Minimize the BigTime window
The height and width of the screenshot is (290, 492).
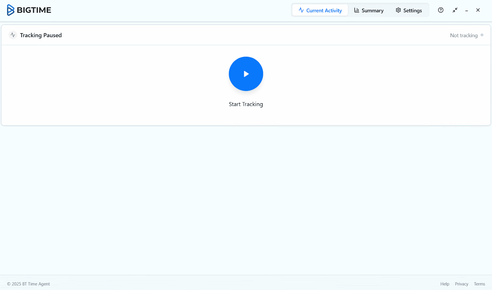[x=466, y=10]
